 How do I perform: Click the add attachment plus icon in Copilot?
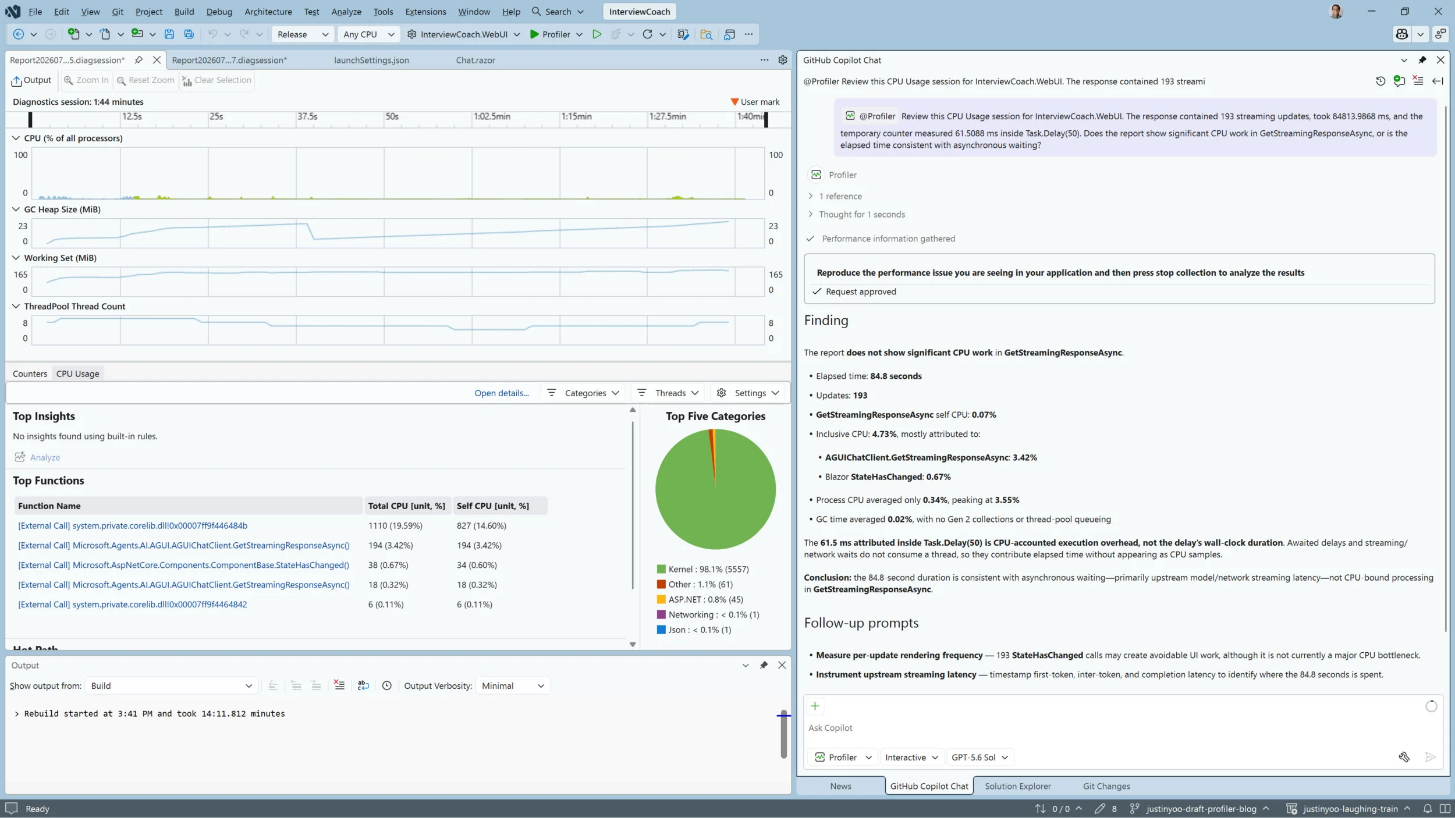(x=815, y=706)
